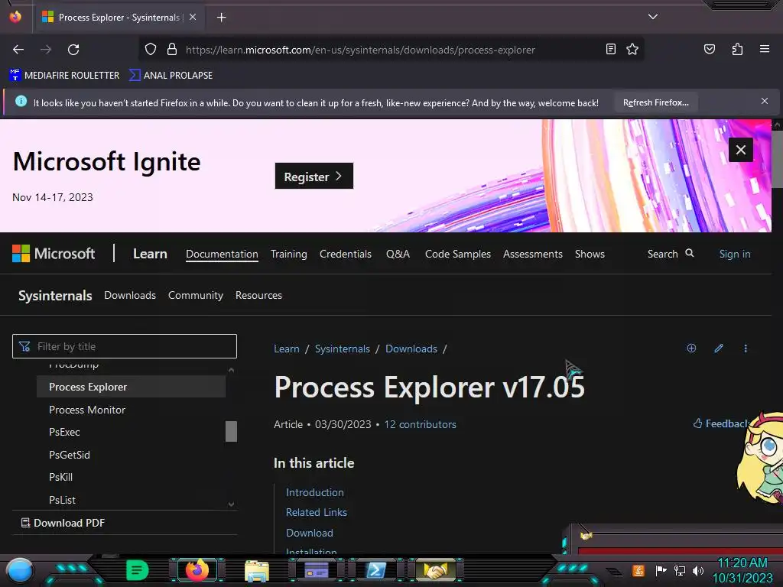This screenshot has height=587, width=783.
Task: Click sidebar scroll-down arrow
Action: [231, 504]
